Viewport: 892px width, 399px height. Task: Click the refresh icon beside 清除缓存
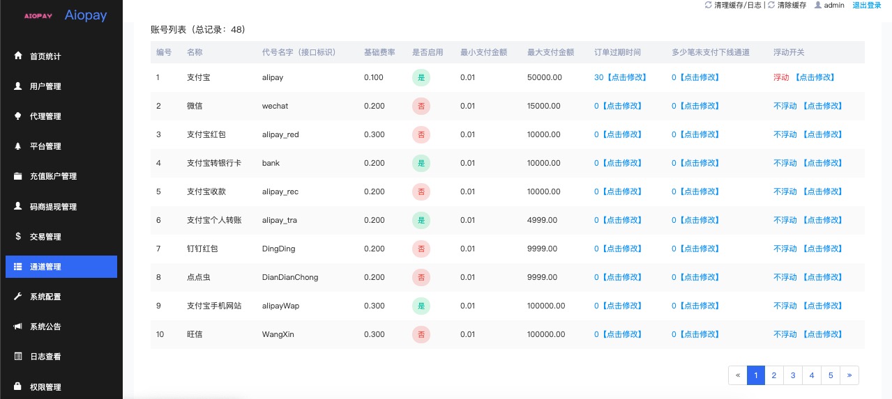(771, 5)
